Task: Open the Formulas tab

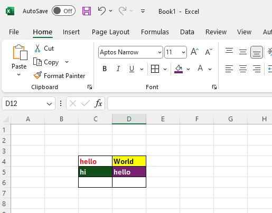Action: tap(155, 32)
